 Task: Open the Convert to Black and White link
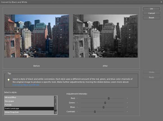26,85
